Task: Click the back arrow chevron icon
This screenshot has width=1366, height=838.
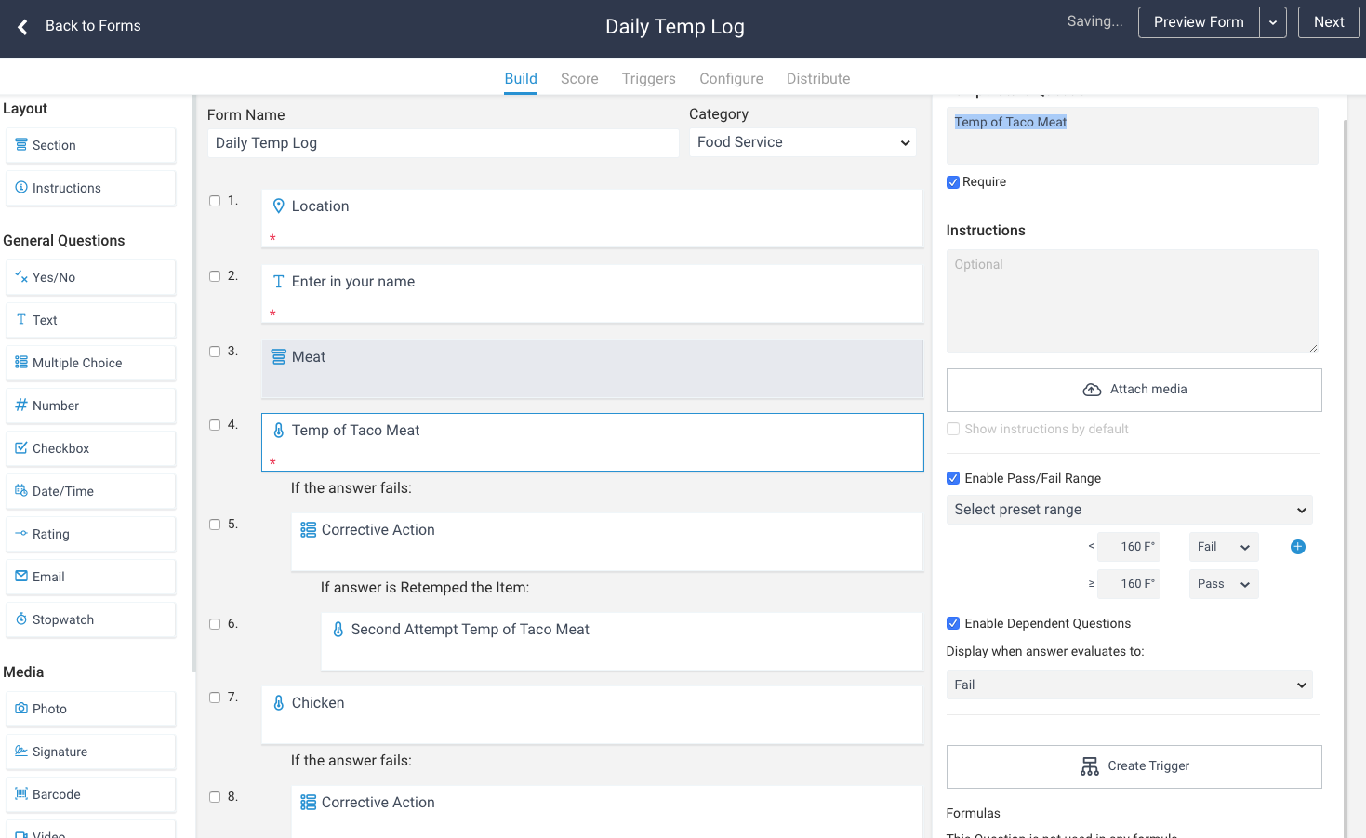Action: (22, 27)
